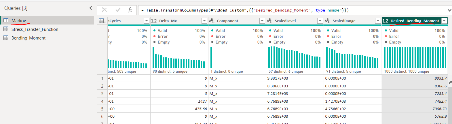452x124 pixels.
Task: Click inside the formula bar text
Action: click(x=245, y=10)
